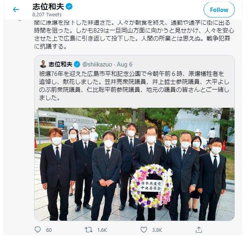Retweet using the arrows icon
This screenshot has width=250, height=237.
88,230
